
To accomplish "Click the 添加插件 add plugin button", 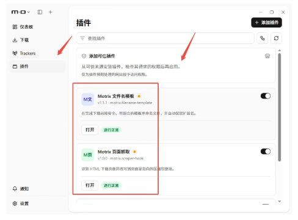I will [266, 23].
